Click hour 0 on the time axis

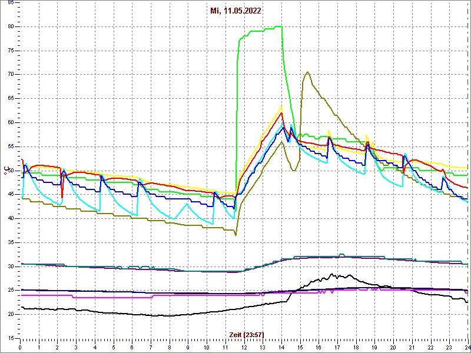20,348
